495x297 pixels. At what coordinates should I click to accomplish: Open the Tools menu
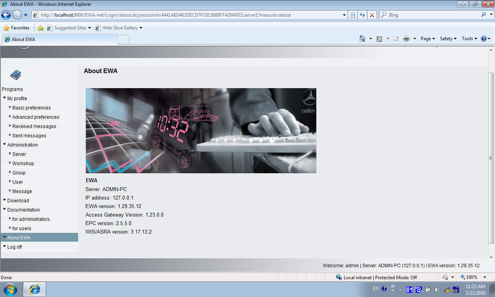coord(469,39)
